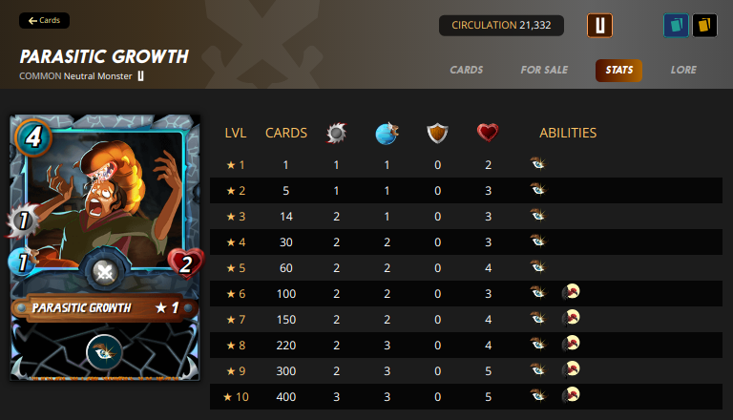Select the gold foil cards icon
This screenshot has width=733, height=420.
pyautogui.click(x=705, y=25)
